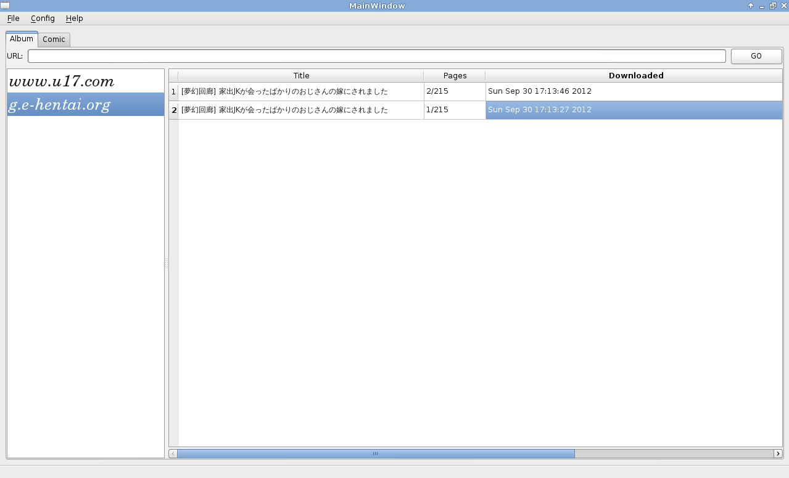Image resolution: width=789 pixels, height=478 pixels.
Task: Open the File menu
Action: [x=13, y=19]
